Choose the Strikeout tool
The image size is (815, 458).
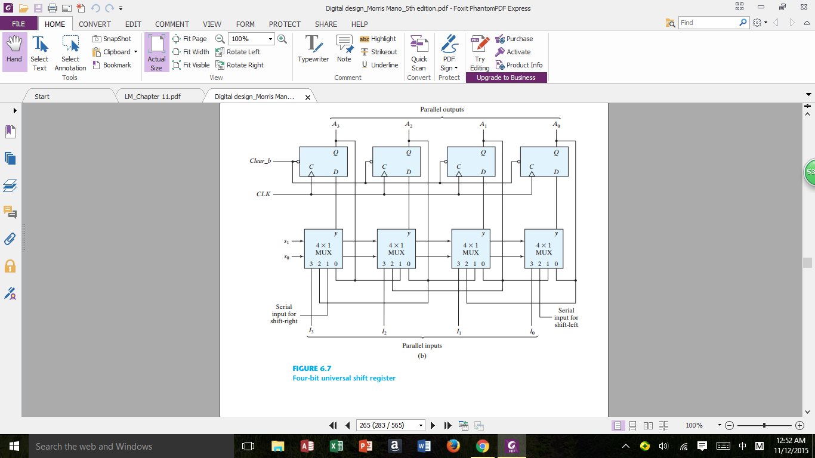379,52
